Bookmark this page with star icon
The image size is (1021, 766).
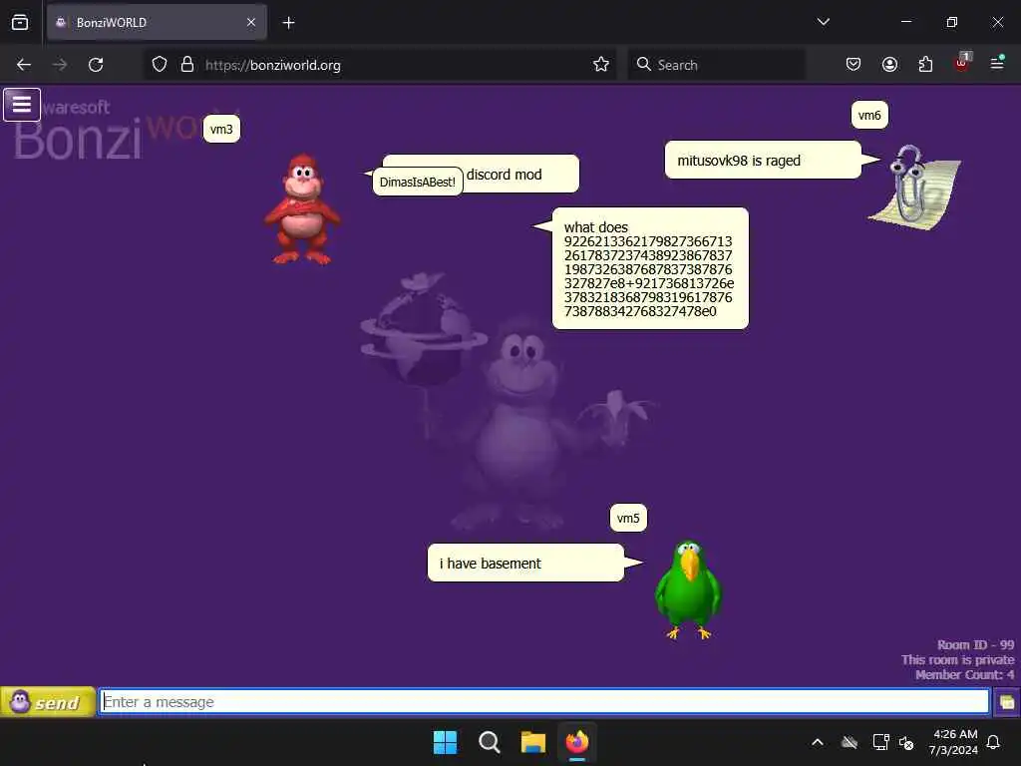pyautogui.click(x=601, y=65)
